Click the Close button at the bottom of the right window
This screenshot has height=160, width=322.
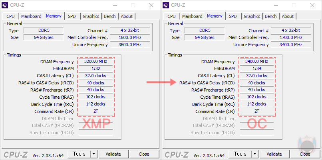(x=305, y=154)
